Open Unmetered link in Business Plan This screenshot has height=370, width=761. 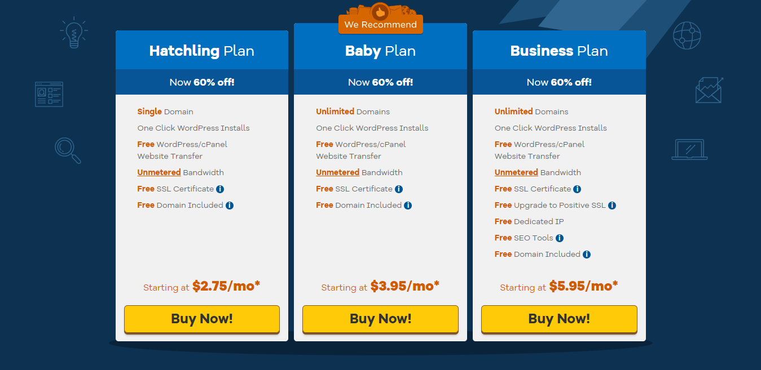[x=516, y=172]
